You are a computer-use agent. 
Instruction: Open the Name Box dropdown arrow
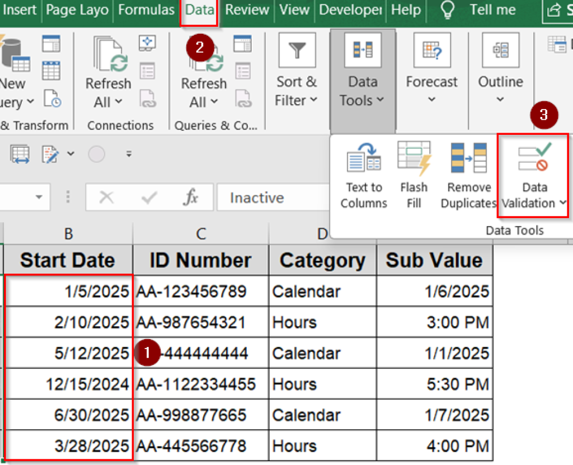point(38,197)
